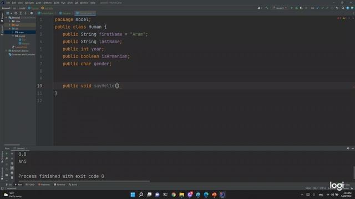This screenshot has height=199, width=355.
Task: Collapse the Lesson1 project root node
Action: (x=6, y=18)
